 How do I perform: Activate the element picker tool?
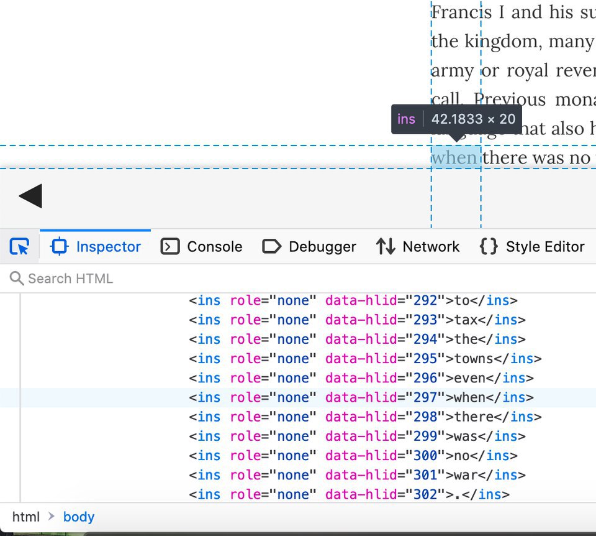19,246
